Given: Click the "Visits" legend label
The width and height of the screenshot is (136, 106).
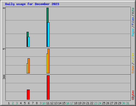Looking at the screenshot, I should [x=133, y=58].
